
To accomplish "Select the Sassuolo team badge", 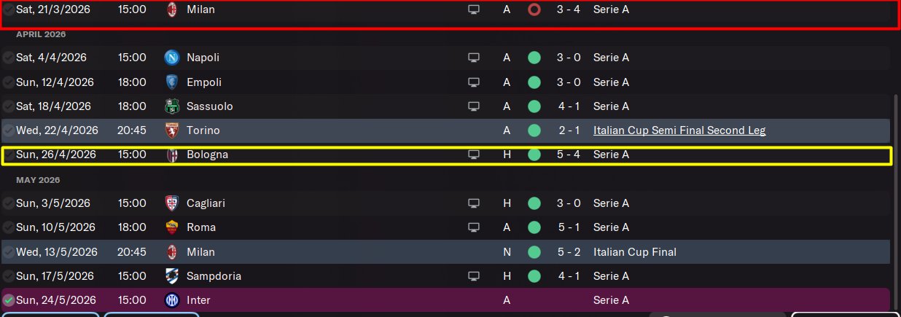I will (172, 106).
